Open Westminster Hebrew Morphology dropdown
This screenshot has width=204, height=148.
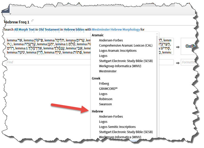coord(116,30)
